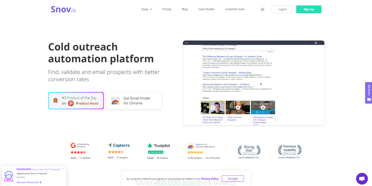
Task: Open the Feedback side tab
Action: point(368,93)
